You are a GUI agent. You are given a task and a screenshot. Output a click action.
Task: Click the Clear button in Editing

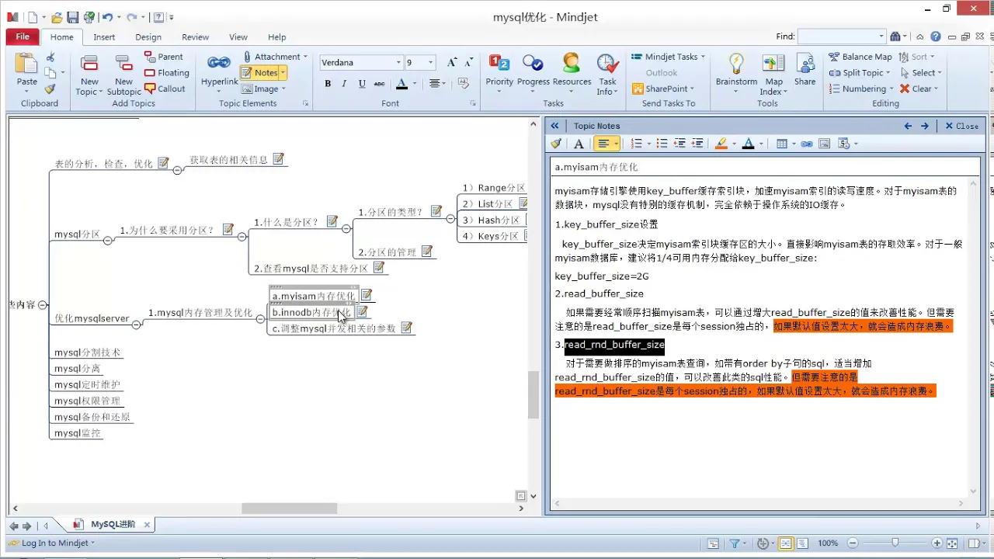tap(919, 89)
